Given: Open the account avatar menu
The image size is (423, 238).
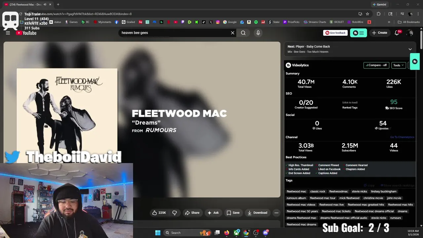Looking at the screenshot, I should click(x=410, y=33).
